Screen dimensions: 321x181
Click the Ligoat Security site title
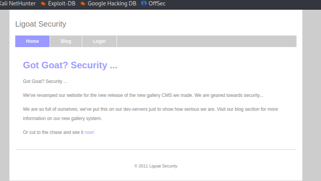[41, 24]
